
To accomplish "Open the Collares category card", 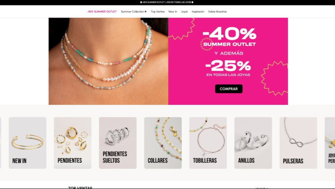I will pos(163,143).
